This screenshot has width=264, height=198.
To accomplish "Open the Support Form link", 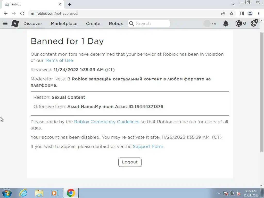I will pyautogui.click(x=148, y=146).
